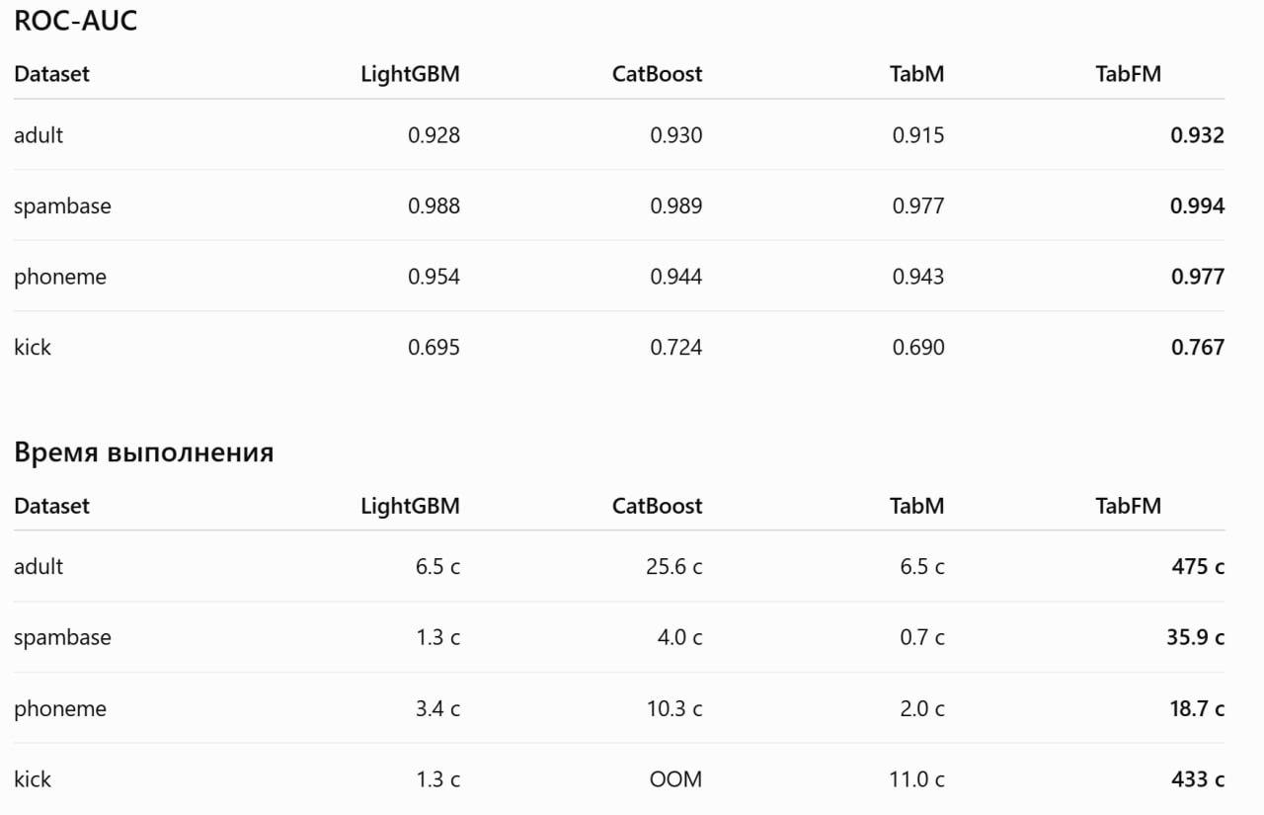
Task: Select TabFM column header in ROC-AUC table
Action: pos(1128,74)
